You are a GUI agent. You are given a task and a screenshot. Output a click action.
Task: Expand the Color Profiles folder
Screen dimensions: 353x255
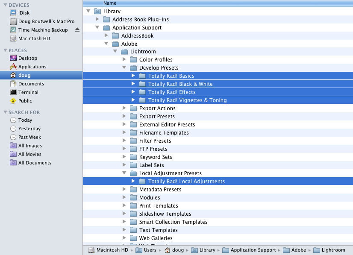click(124, 59)
